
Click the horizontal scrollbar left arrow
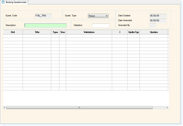click(x=5, y=108)
